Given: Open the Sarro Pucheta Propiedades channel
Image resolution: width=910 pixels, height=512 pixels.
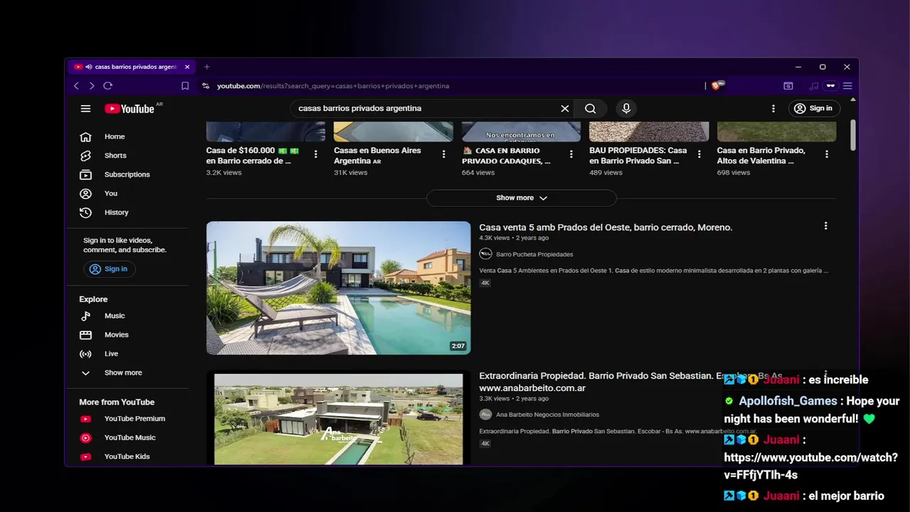Looking at the screenshot, I should click(x=535, y=255).
